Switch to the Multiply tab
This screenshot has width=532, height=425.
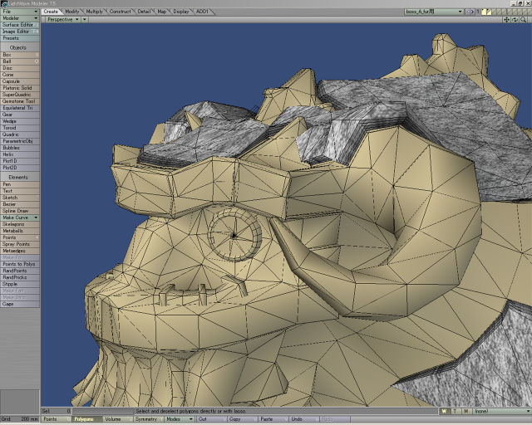click(94, 12)
